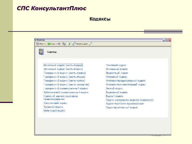Screen dimensions: 192x144
Task: Open Гражданский кодекс (часть третья)
Action: (x=65, y=81)
